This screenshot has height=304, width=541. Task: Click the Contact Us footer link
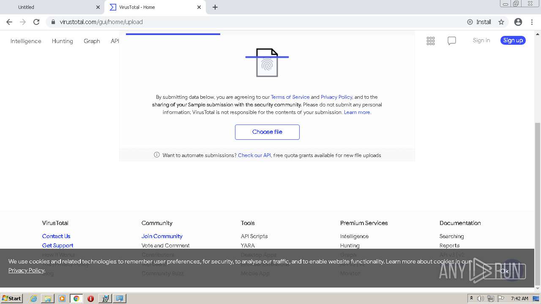point(56,236)
